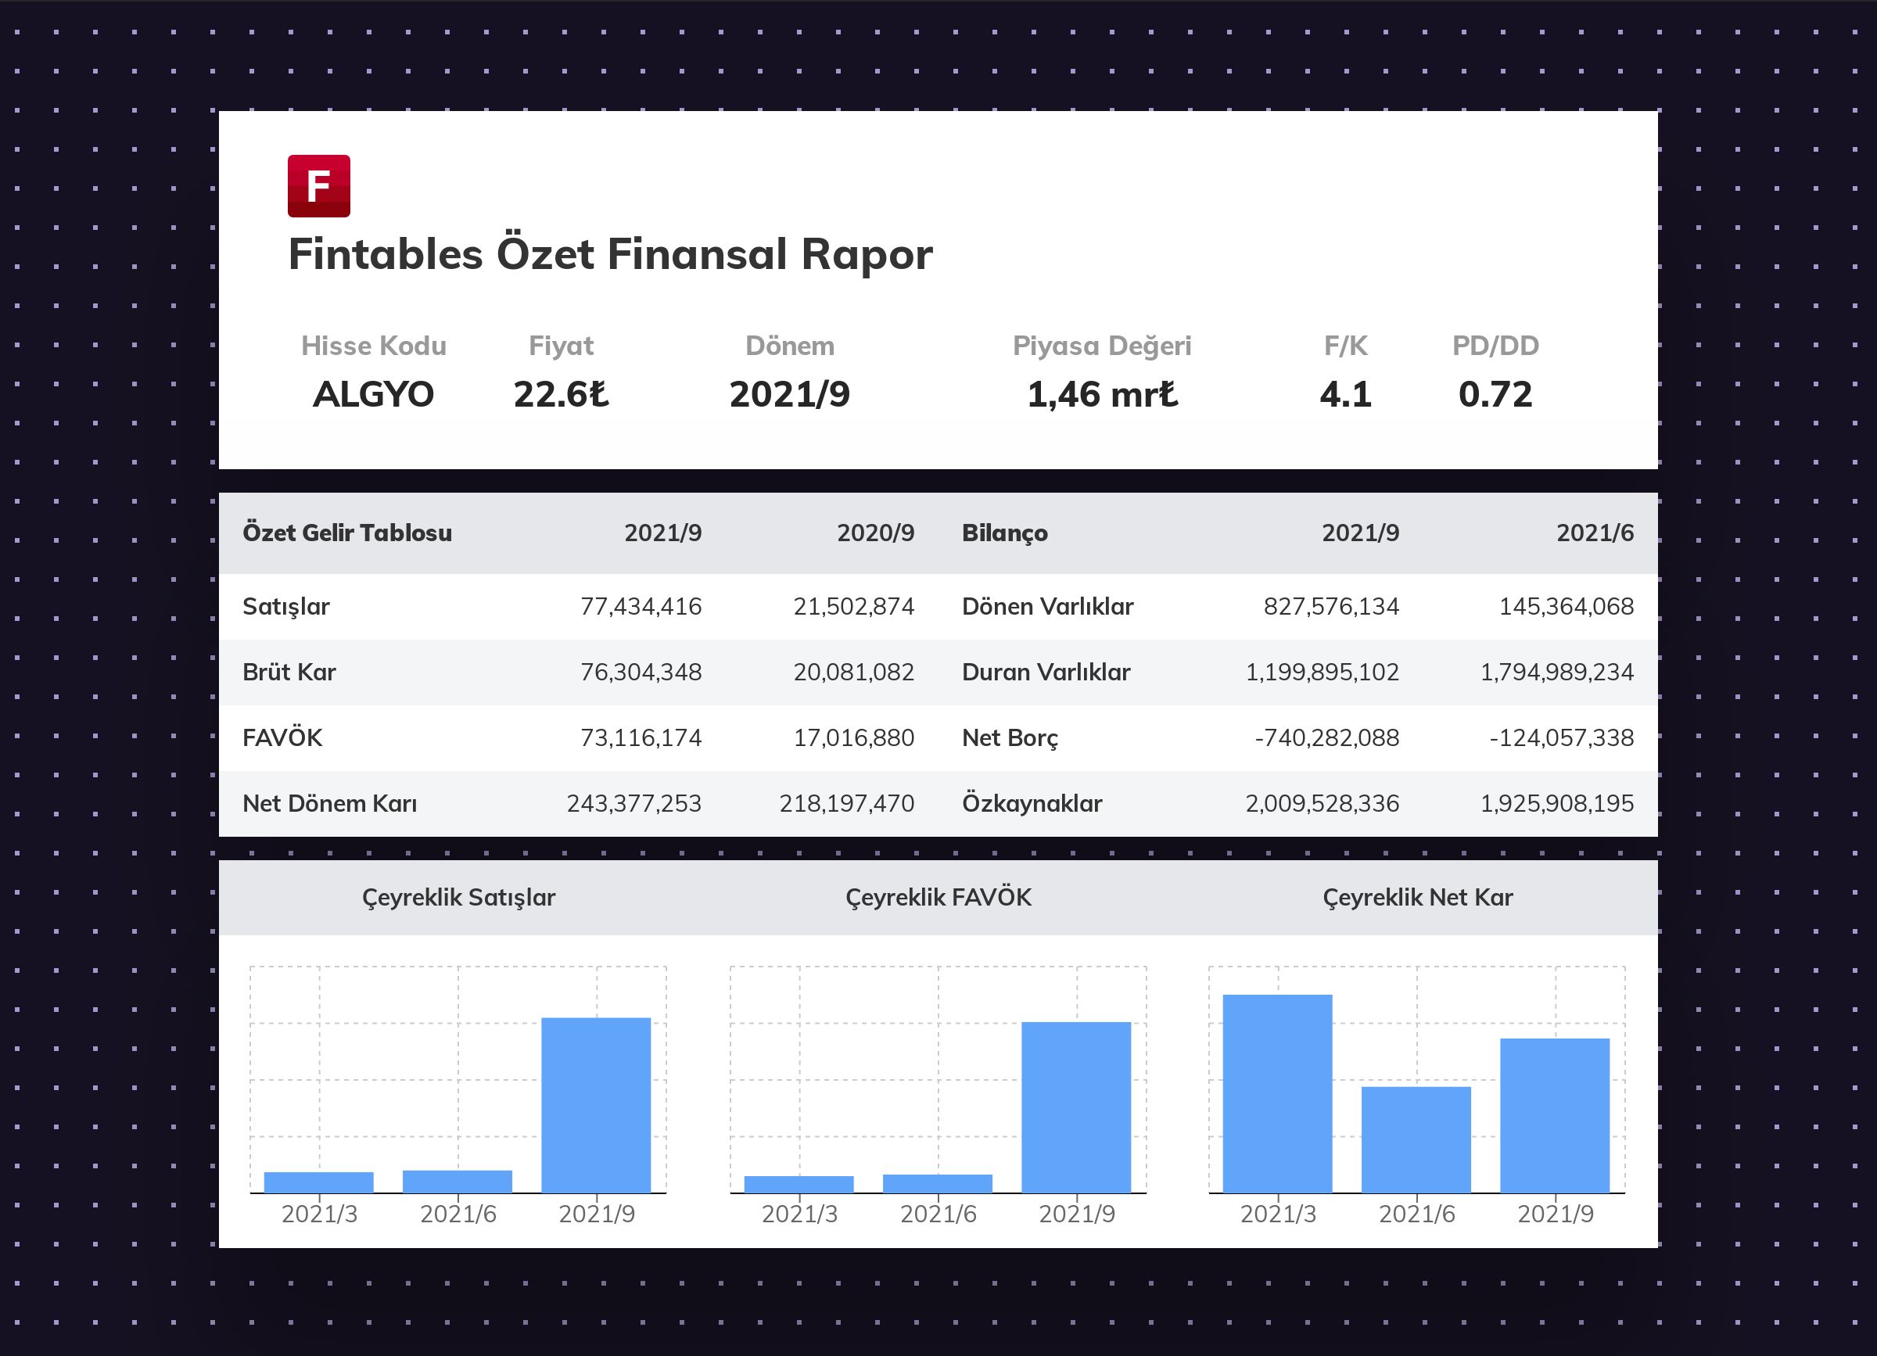Click the 2021/6 bar in Çeyreklik Net Kar
Image resolution: width=1877 pixels, height=1356 pixels.
[1416, 1139]
